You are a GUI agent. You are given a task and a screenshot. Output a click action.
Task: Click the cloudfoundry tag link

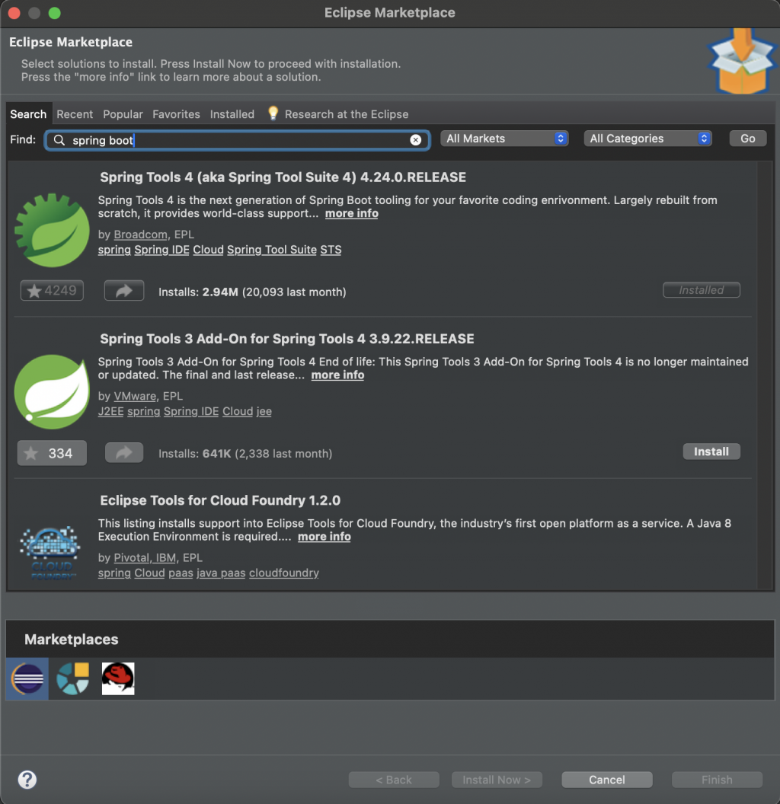click(284, 573)
